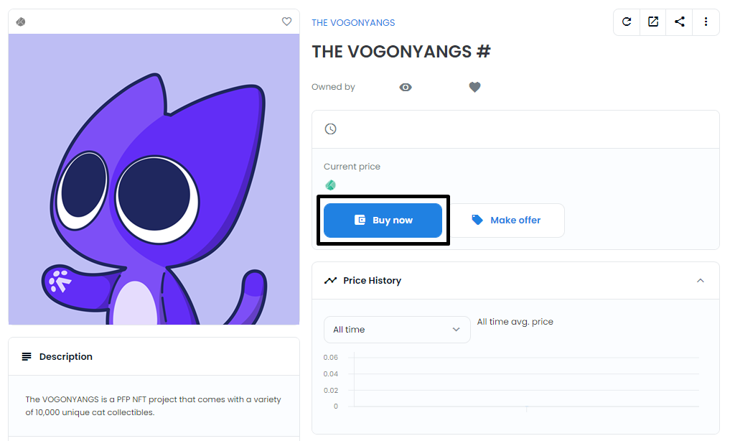Click the refresh metadata icon

click(x=627, y=22)
